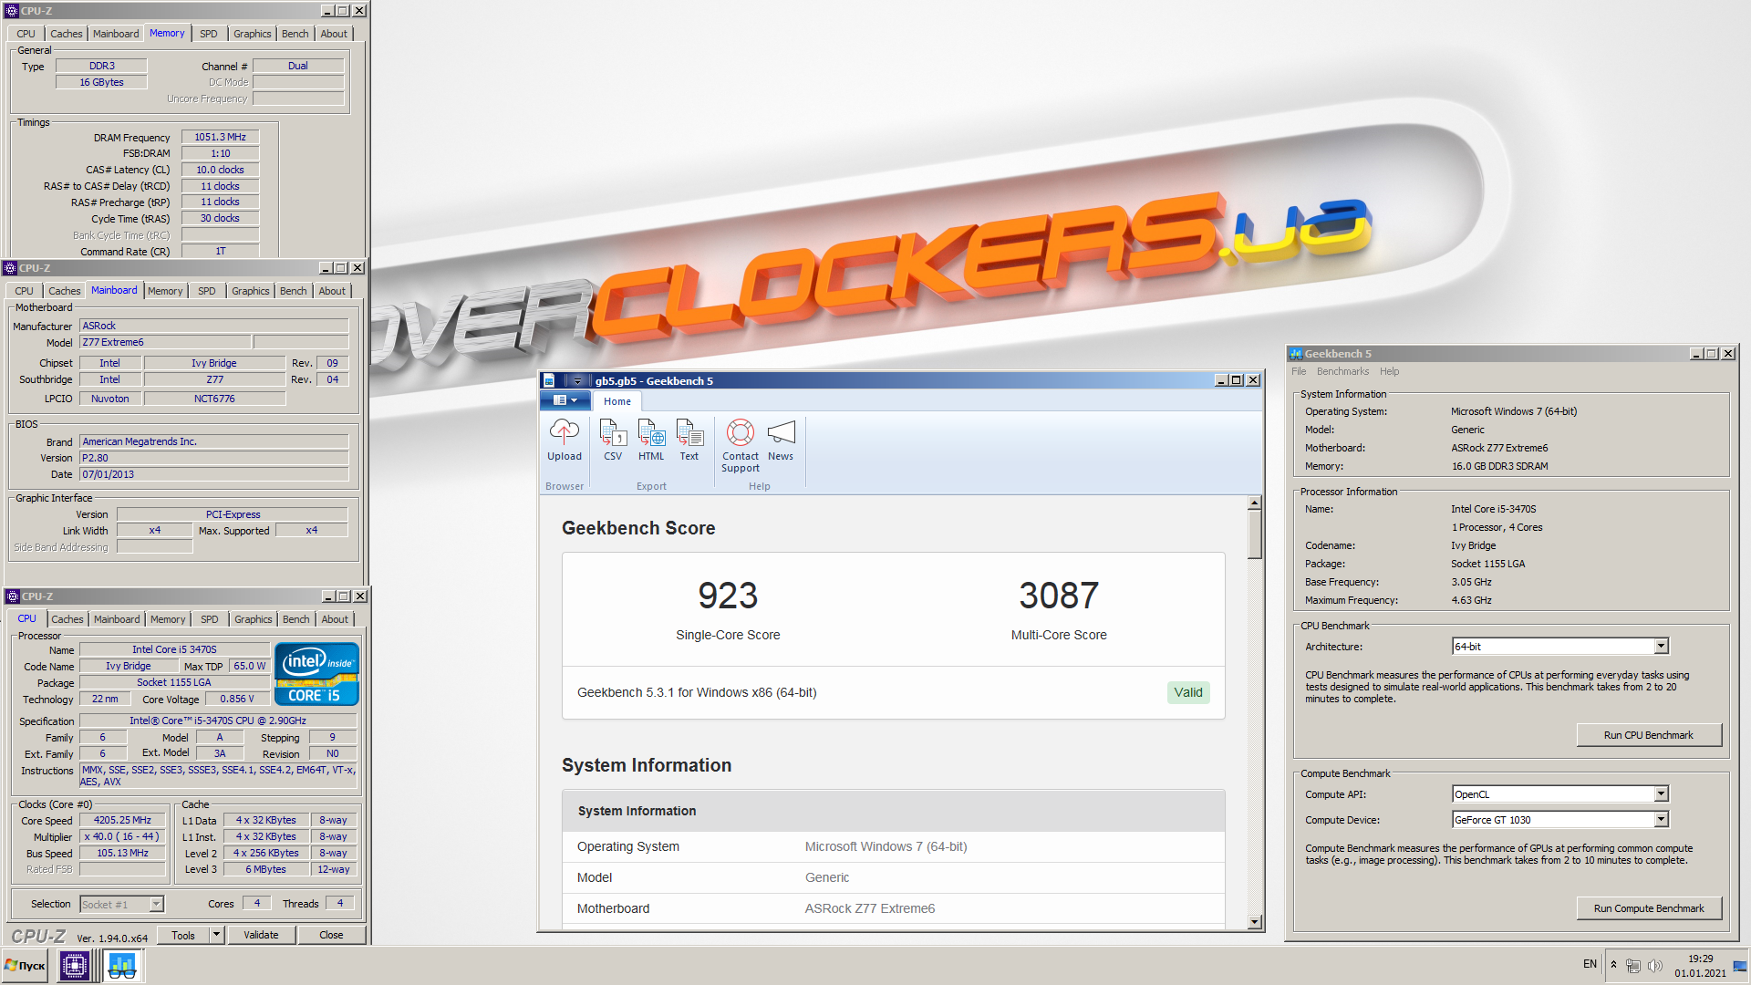
Task: Switch to SPD tab in top CPU-Z window
Action: pyautogui.click(x=209, y=34)
